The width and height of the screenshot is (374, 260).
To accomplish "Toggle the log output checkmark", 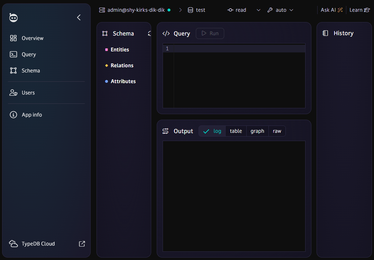I will (x=206, y=131).
